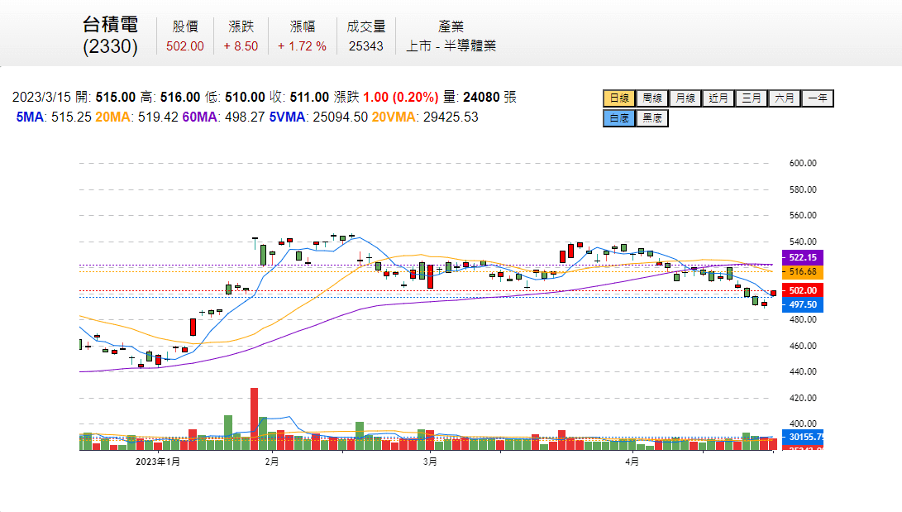Click the 2023/3/15 date text

(41, 98)
